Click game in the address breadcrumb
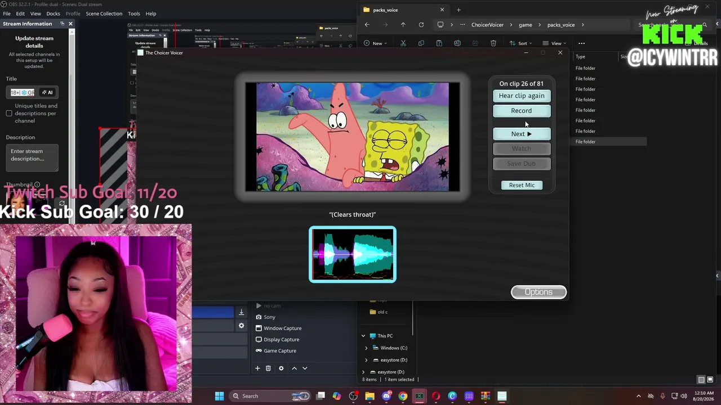This screenshot has width=721, height=405. 525,25
